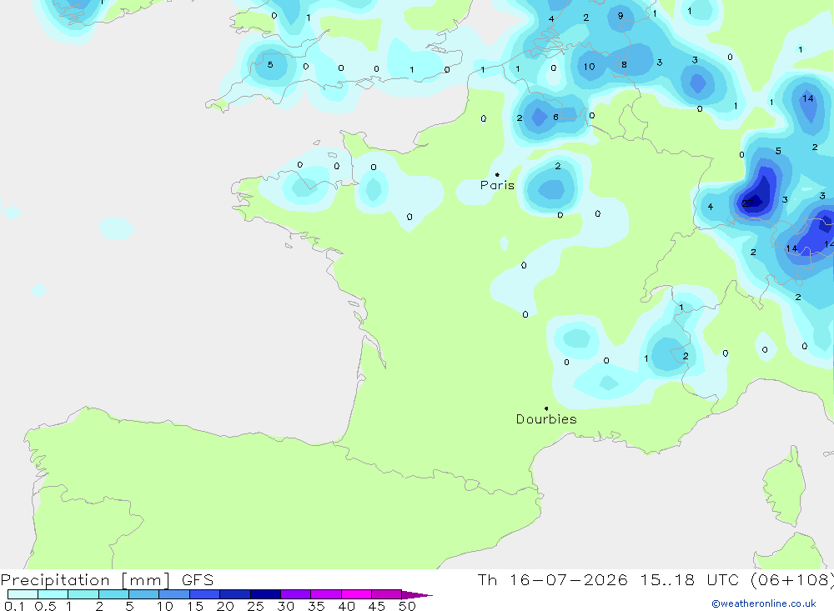
Task: Click the map value 9 over the Netherlands
Action: (620, 16)
